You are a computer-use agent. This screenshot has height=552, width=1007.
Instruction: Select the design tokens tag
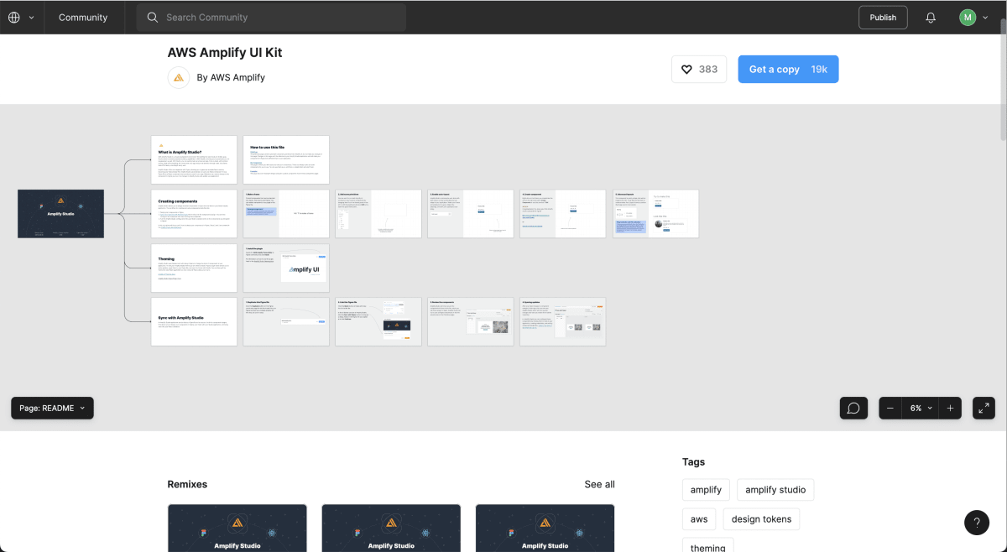coord(761,519)
